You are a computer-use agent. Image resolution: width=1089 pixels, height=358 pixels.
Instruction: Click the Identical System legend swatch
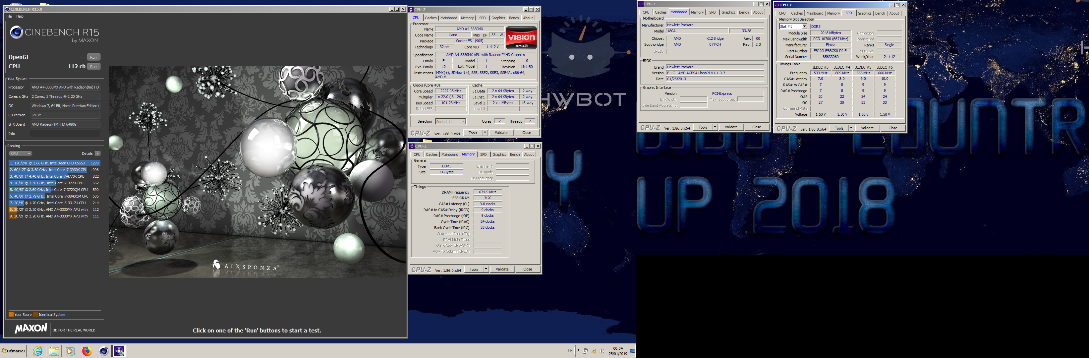[35, 315]
